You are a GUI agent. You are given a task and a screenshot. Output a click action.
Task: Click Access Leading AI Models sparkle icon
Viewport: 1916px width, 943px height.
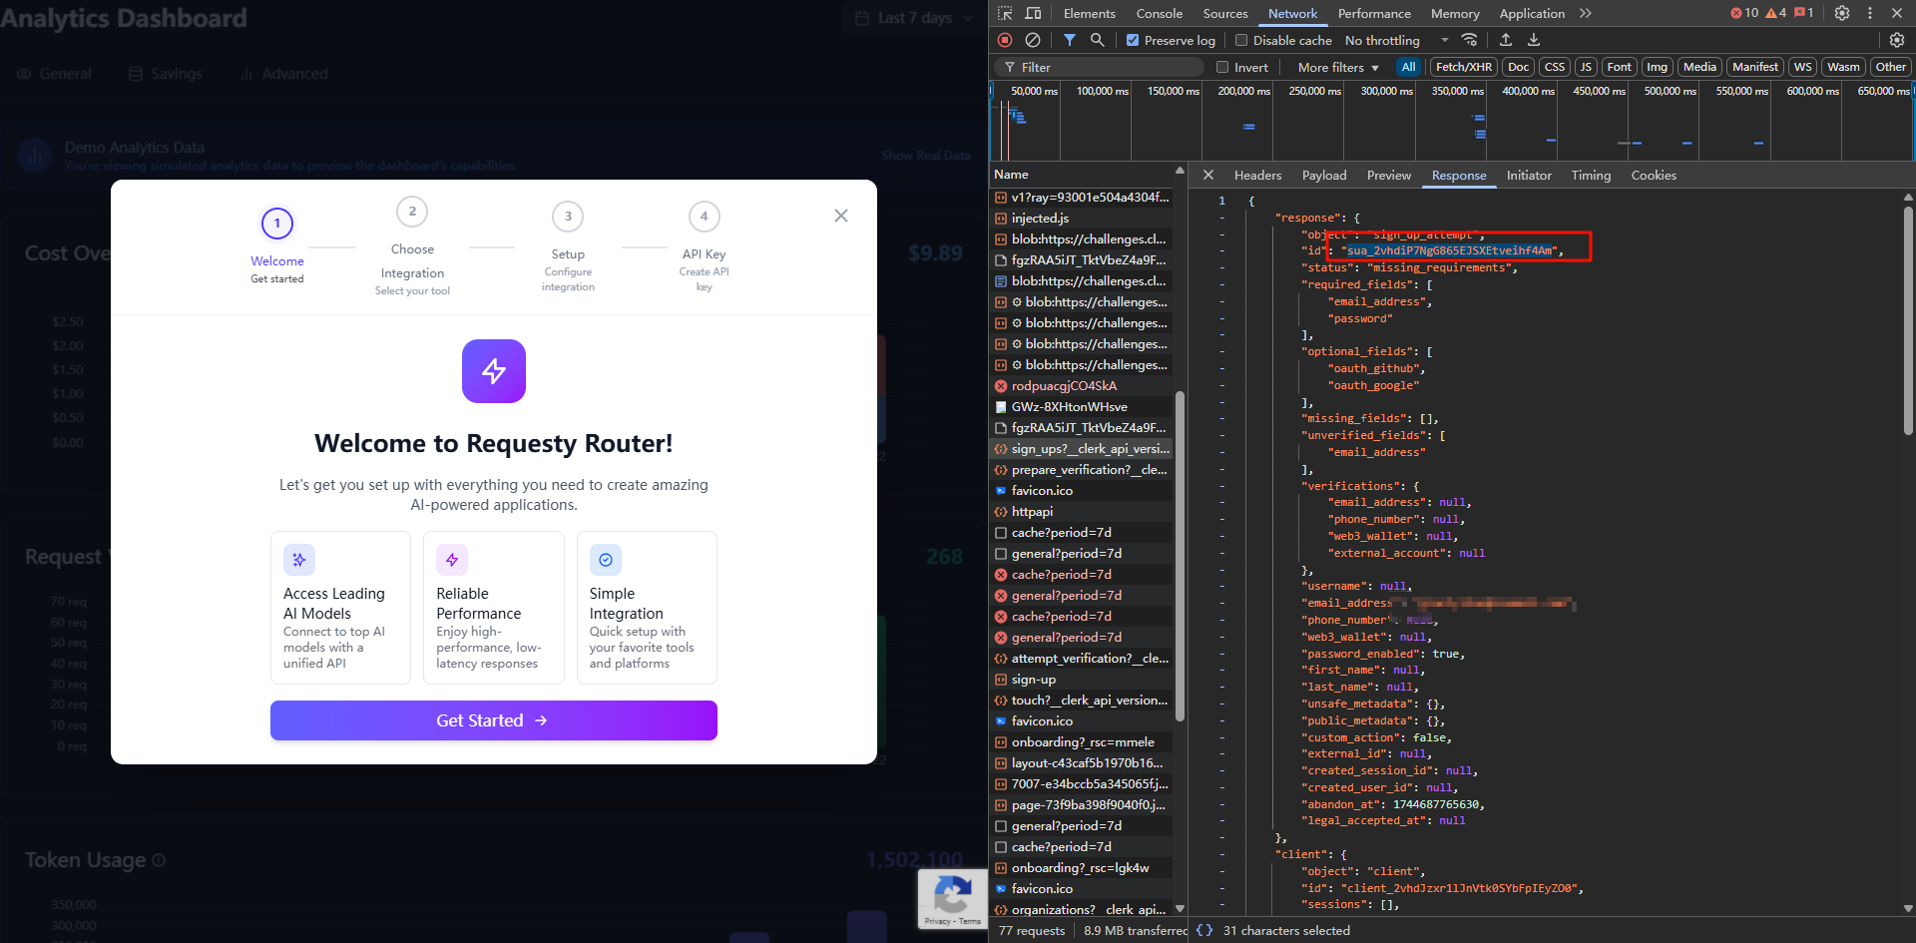[x=299, y=560]
